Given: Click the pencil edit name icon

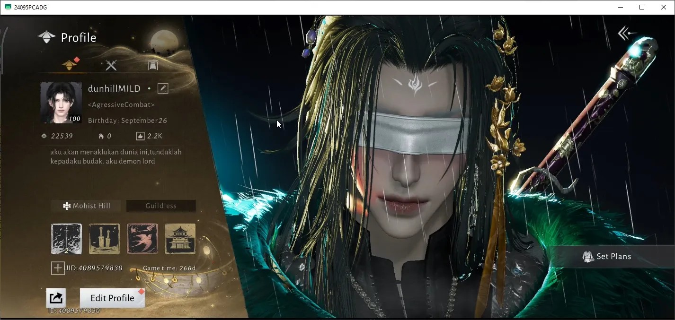Looking at the screenshot, I should pyautogui.click(x=163, y=88).
